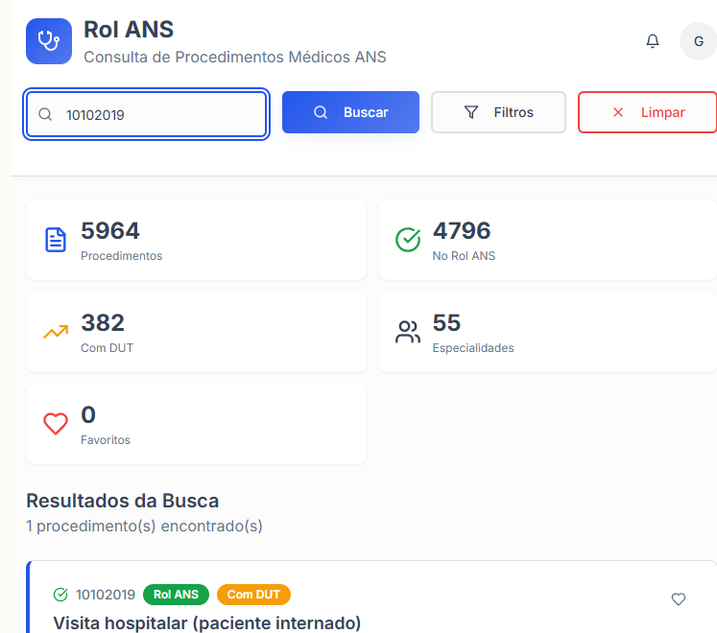This screenshot has height=633, width=717.
Task: Click the green check icon in No Rol ANS card
Action: [x=408, y=240]
